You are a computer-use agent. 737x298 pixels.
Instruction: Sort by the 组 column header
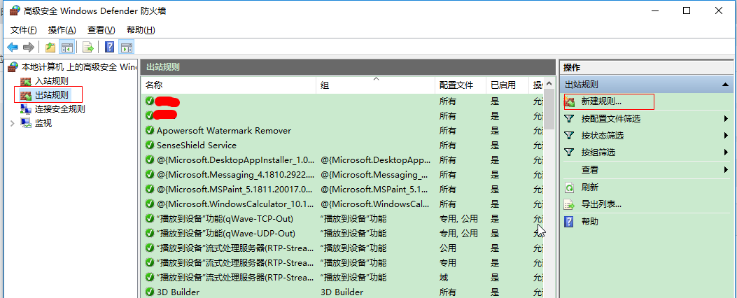[376, 85]
